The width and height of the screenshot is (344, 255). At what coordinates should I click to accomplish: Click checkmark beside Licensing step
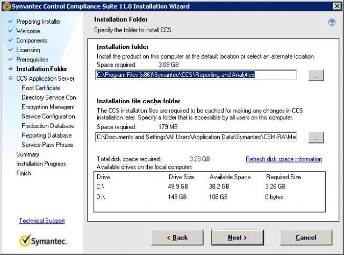[11, 49]
